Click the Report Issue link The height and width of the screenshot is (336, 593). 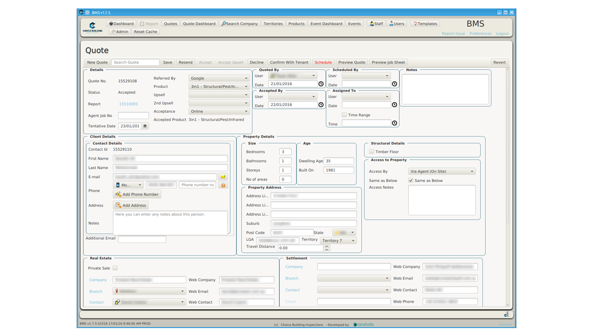(454, 34)
